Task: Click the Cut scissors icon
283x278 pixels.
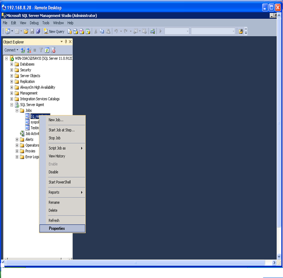Action: click(x=96, y=31)
